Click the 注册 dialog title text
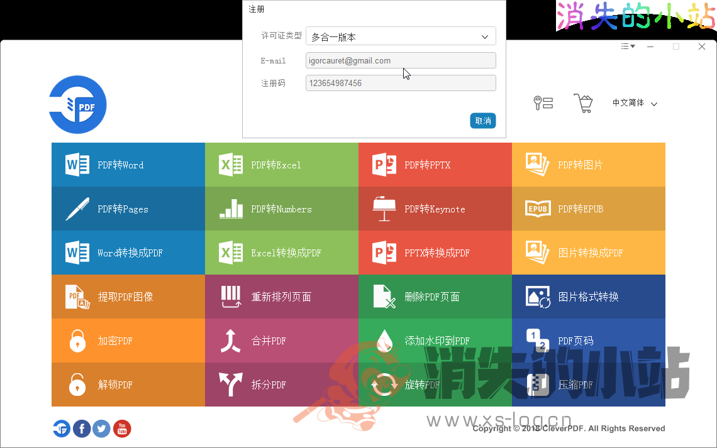Viewport: 717px width, 448px height. click(x=257, y=9)
